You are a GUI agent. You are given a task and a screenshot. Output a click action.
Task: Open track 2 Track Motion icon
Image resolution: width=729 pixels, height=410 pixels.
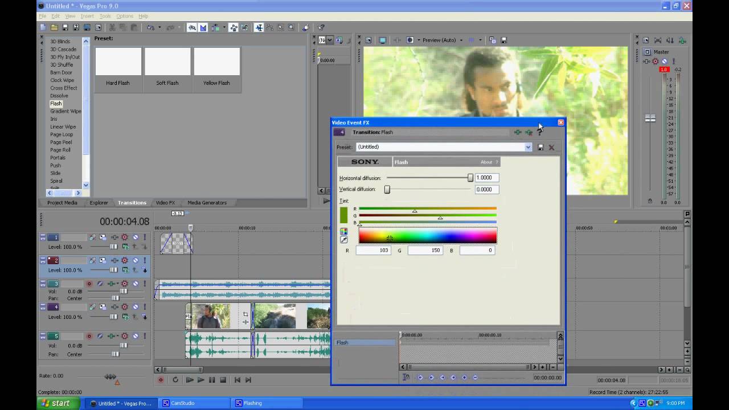coord(103,260)
